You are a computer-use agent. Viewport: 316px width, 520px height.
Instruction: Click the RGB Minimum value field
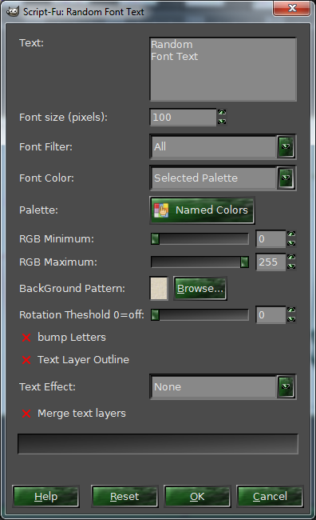(271, 238)
